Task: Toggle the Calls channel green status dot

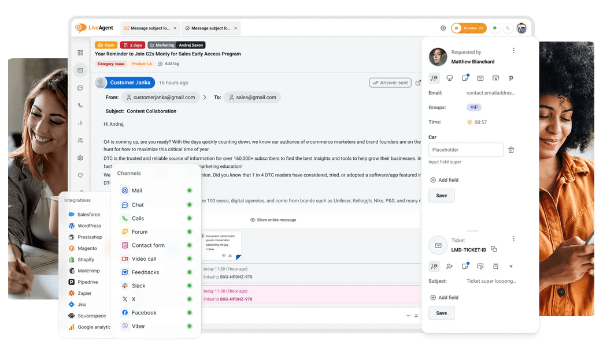Action: (189, 218)
